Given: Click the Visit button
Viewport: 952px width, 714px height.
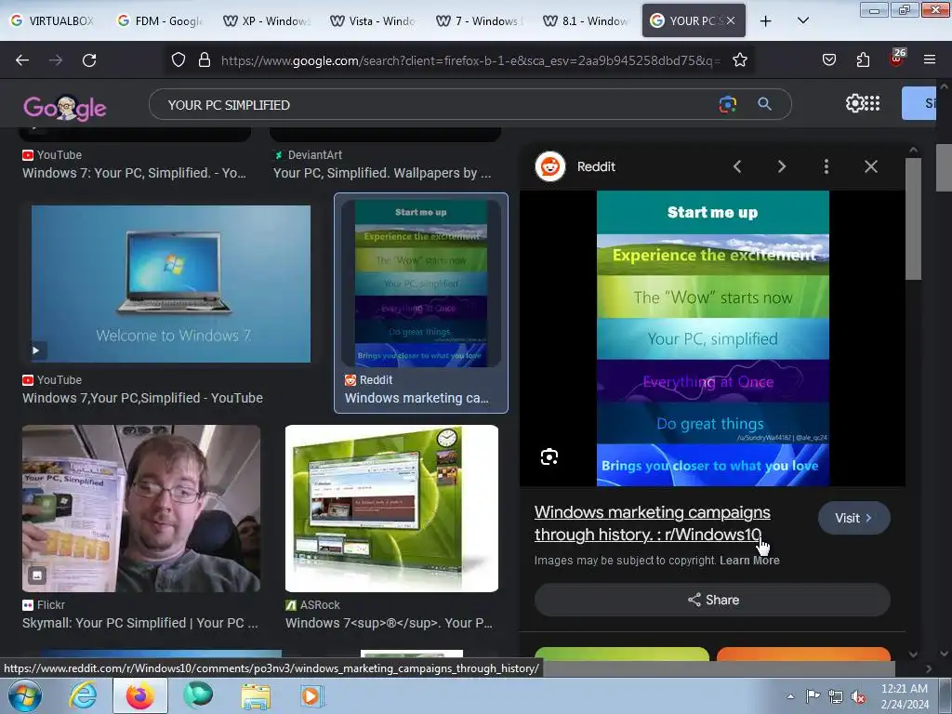Looking at the screenshot, I should point(853,518).
